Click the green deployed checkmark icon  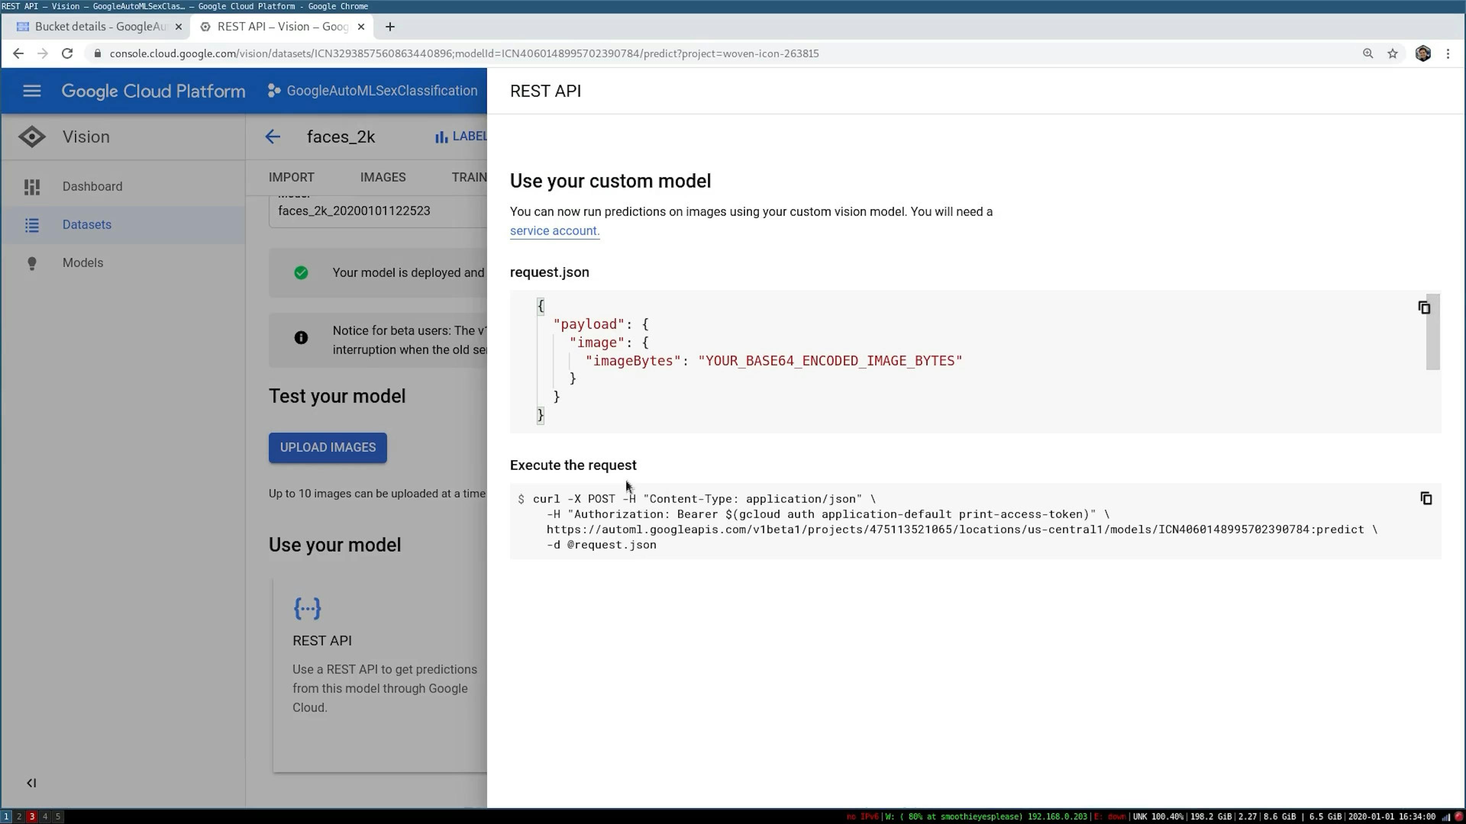(301, 273)
